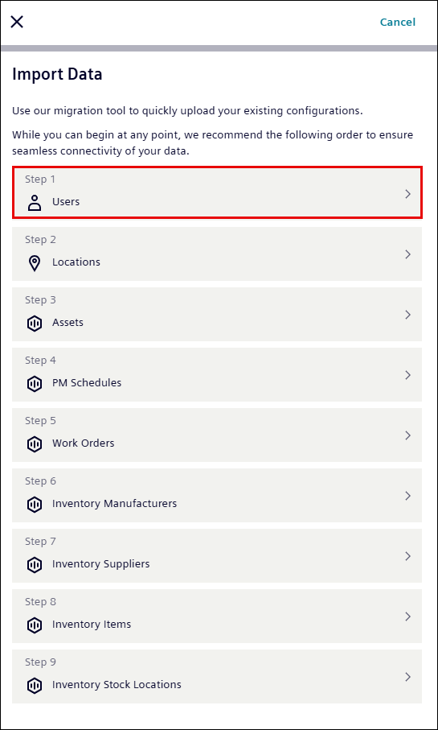The width and height of the screenshot is (438, 730).
Task: Select Step 9 Inventory Stock Locations label
Action: (117, 685)
